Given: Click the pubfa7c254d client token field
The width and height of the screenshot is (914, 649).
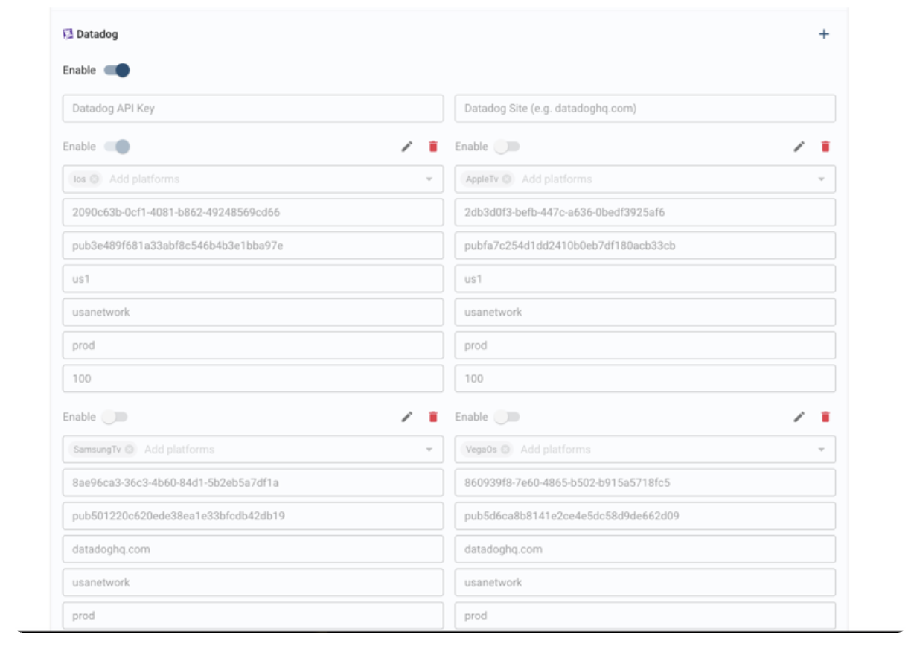Looking at the screenshot, I should 645,246.
